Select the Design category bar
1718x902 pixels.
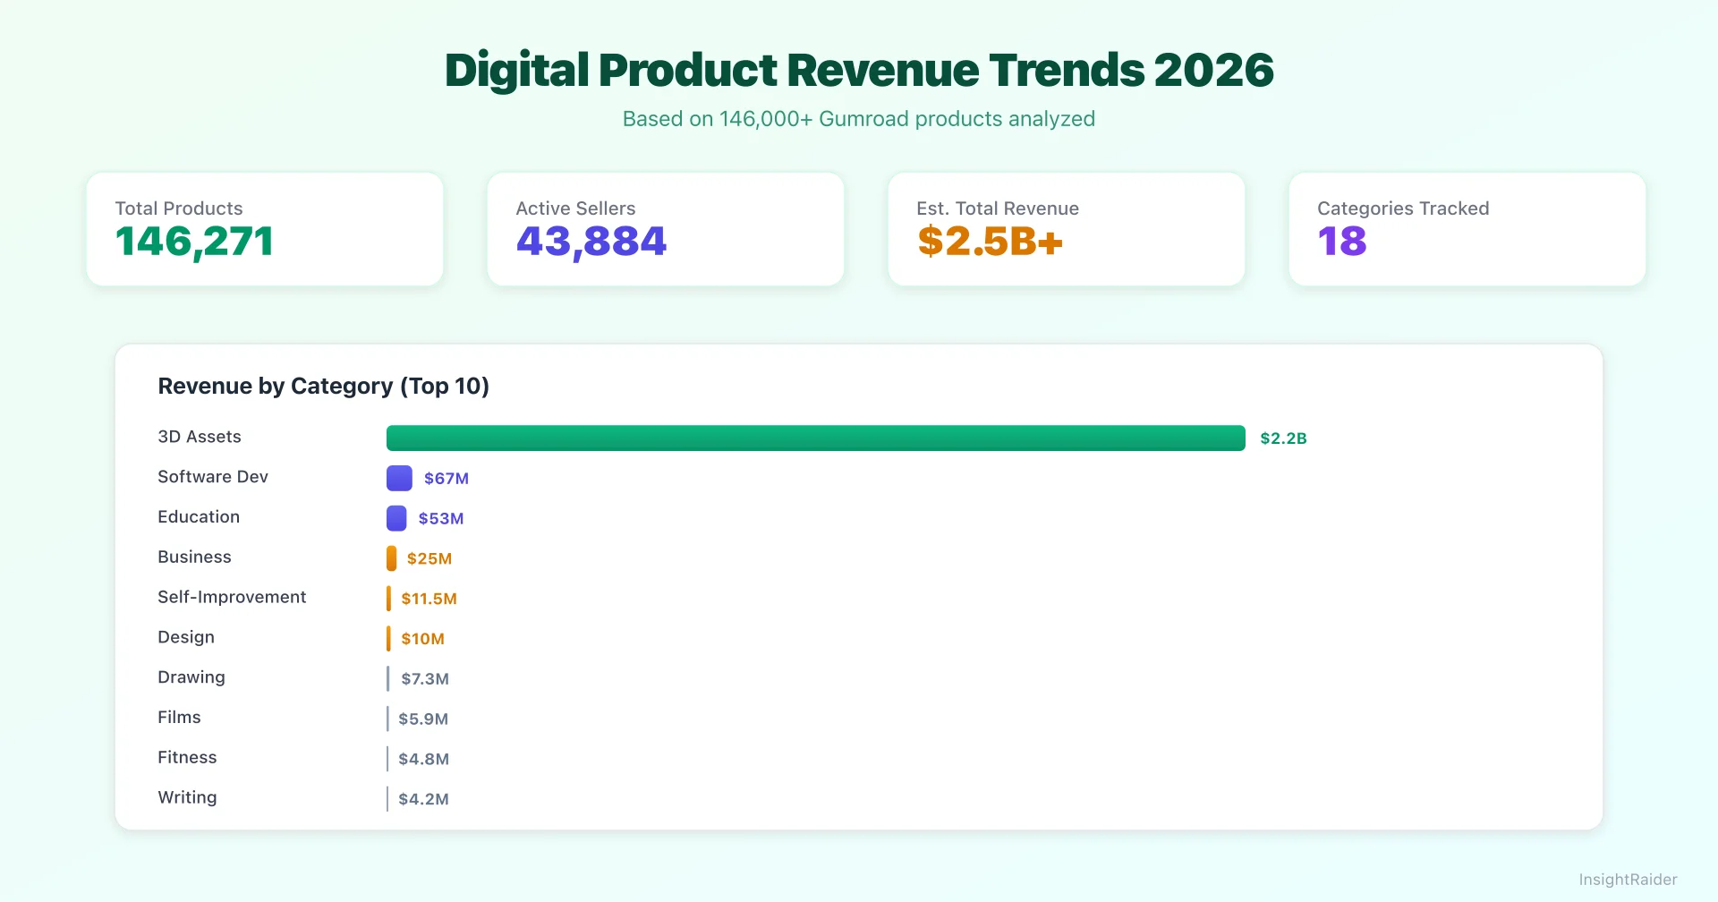(x=388, y=638)
